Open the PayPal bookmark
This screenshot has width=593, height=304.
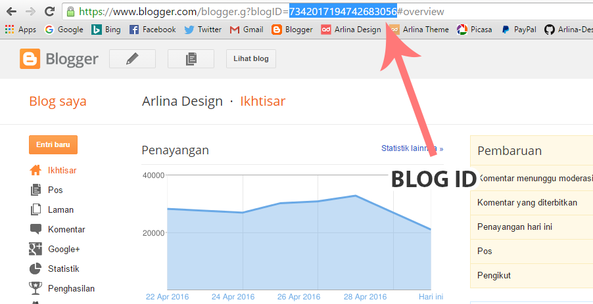point(519,30)
